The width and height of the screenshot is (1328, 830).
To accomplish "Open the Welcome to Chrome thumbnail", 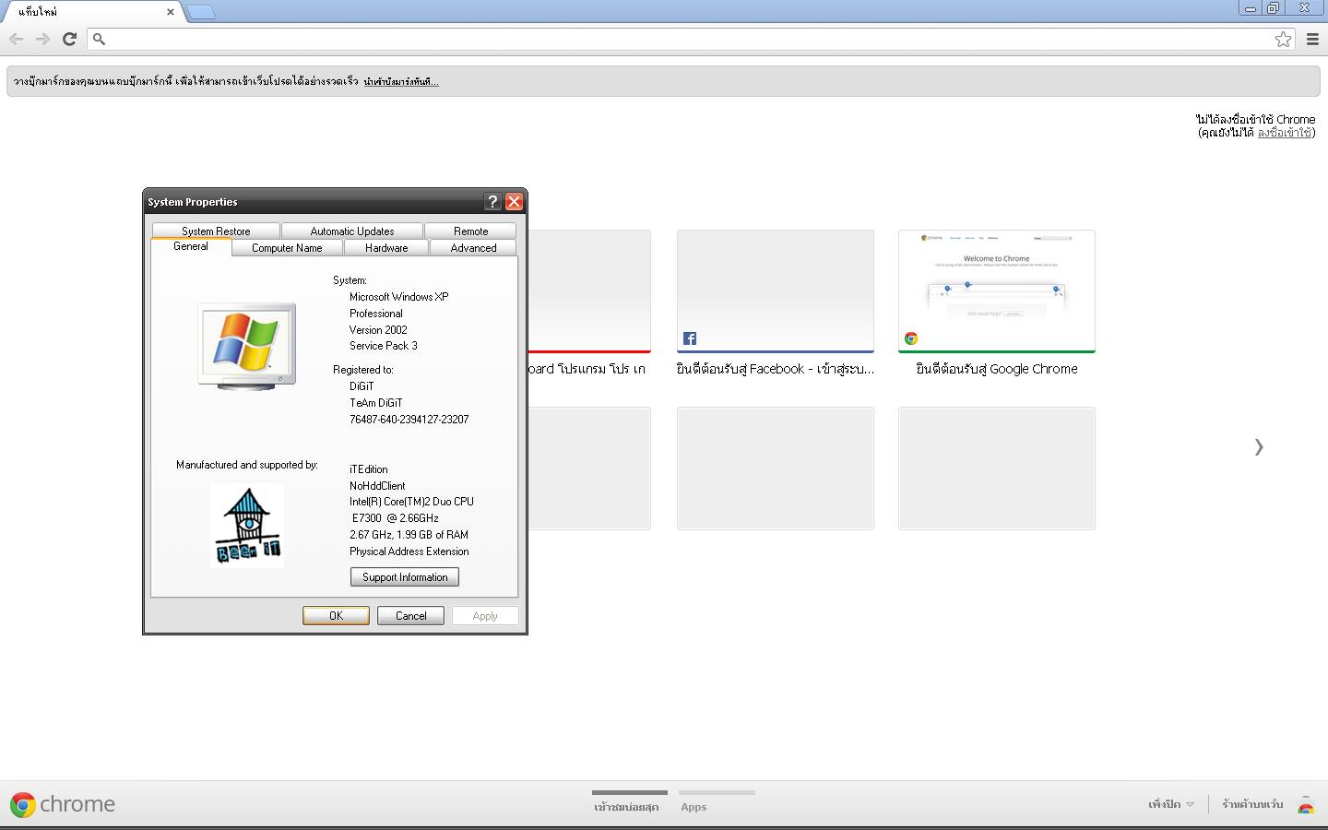I will pos(997,290).
